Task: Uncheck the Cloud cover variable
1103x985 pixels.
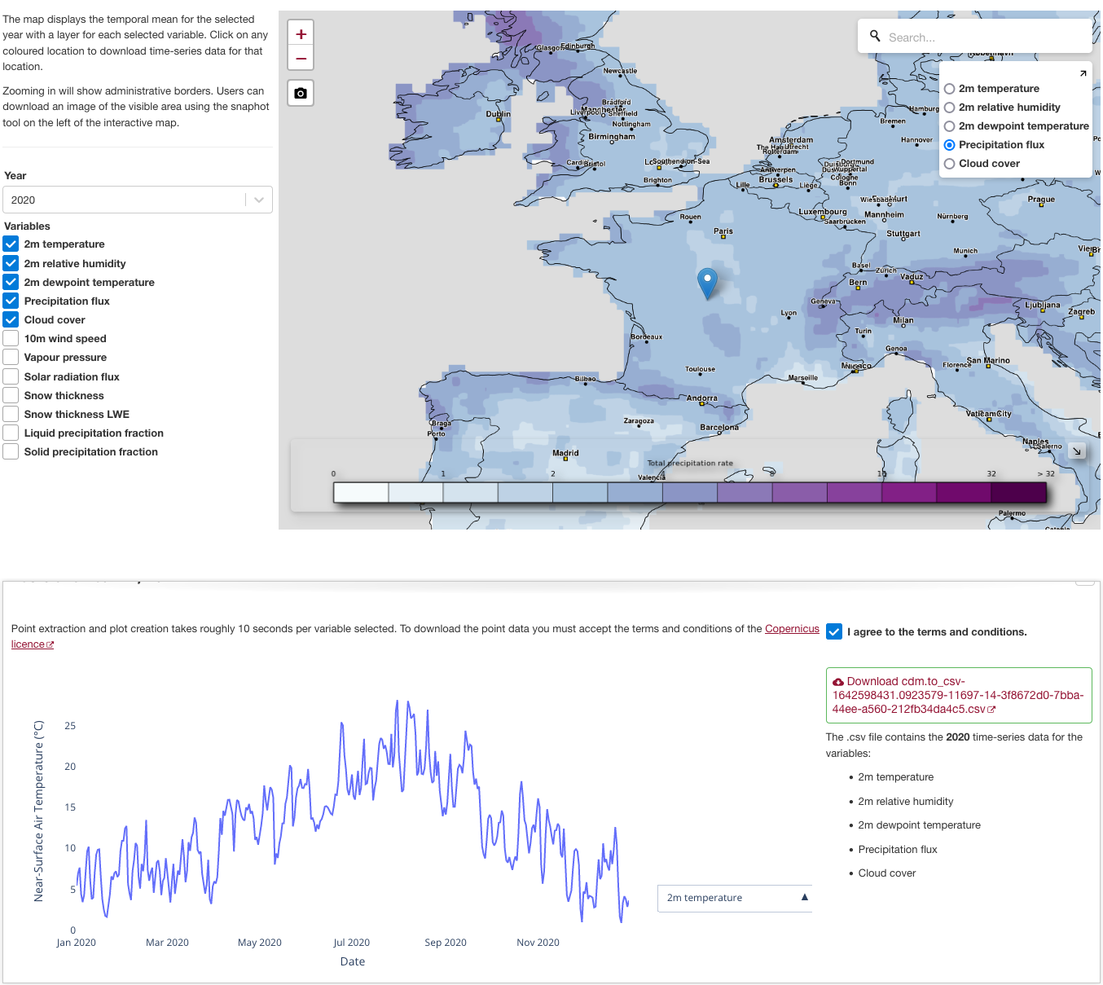Action: (11, 319)
